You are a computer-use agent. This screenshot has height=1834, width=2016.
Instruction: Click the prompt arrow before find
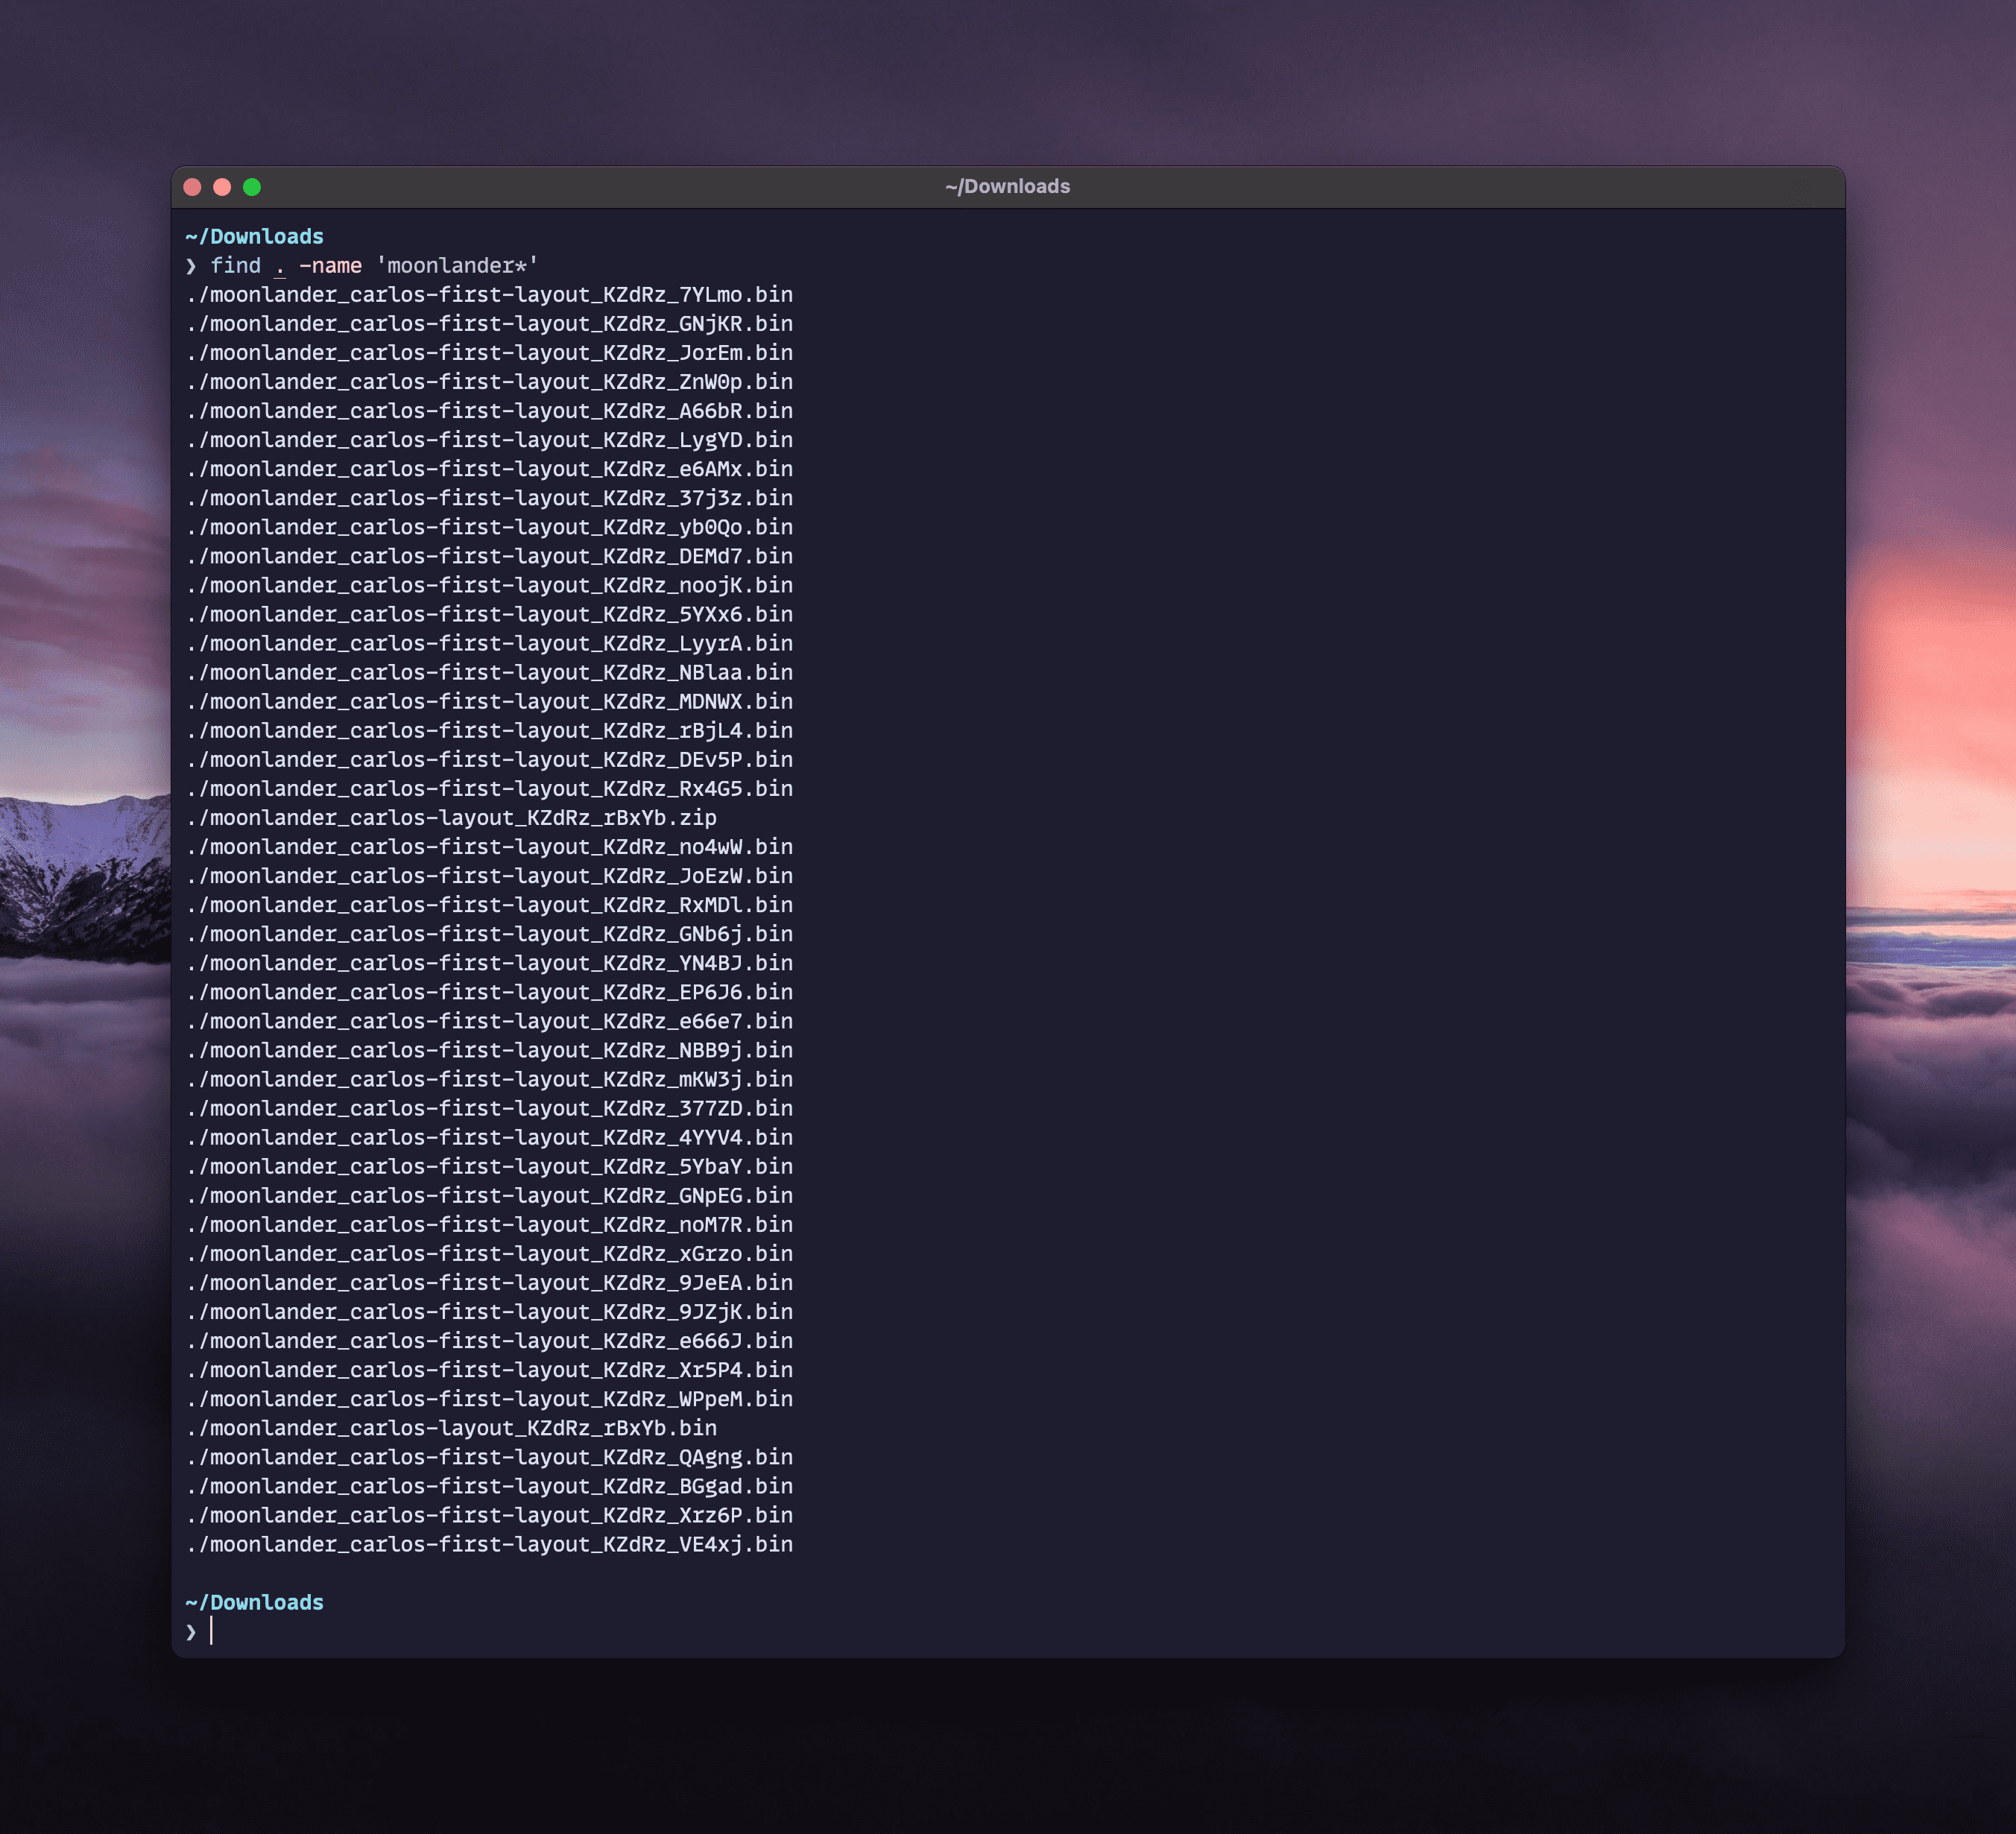(191, 266)
